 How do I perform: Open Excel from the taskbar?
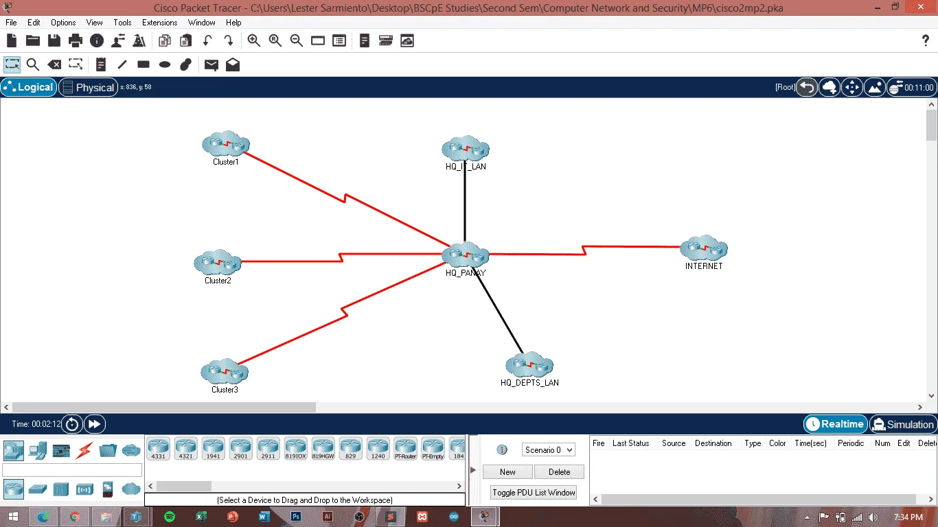201,517
